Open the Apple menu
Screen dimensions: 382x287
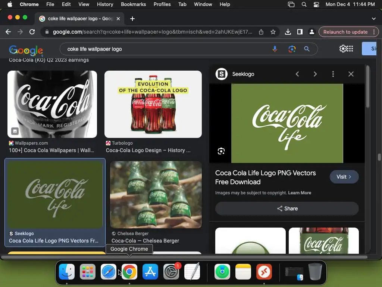(x=10, y=4)
